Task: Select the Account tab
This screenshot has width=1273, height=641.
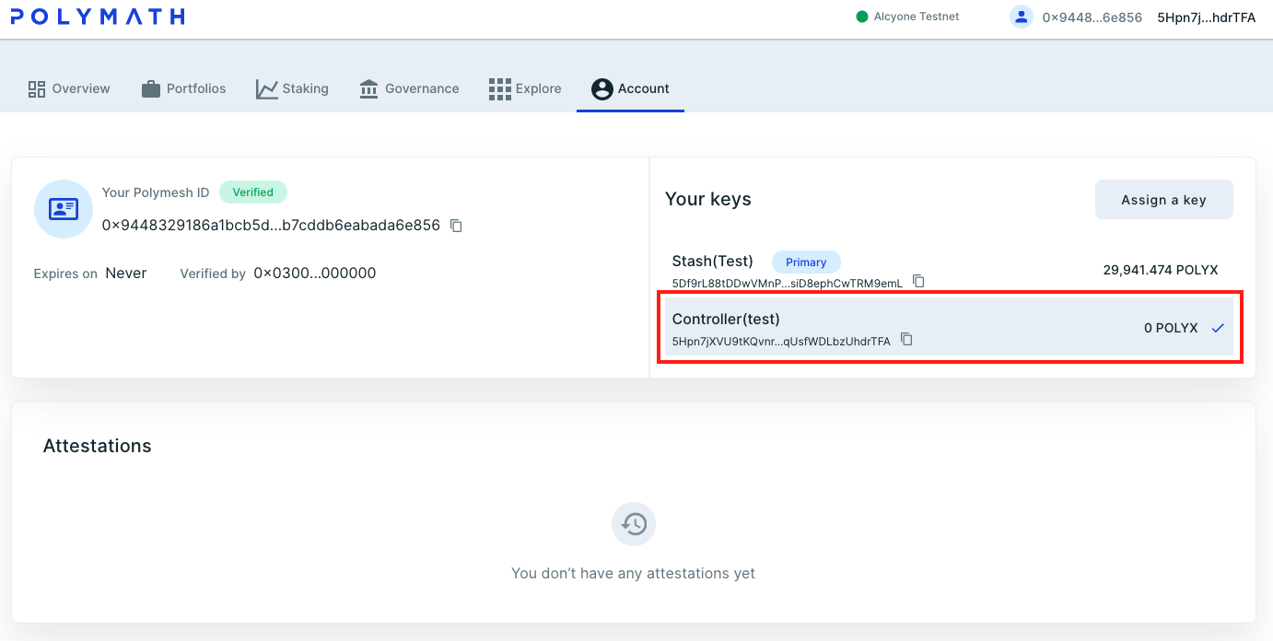Action: click(630, 88)
